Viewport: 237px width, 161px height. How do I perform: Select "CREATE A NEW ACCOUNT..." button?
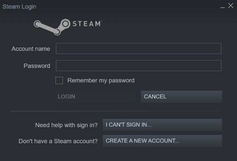(162, 141)
